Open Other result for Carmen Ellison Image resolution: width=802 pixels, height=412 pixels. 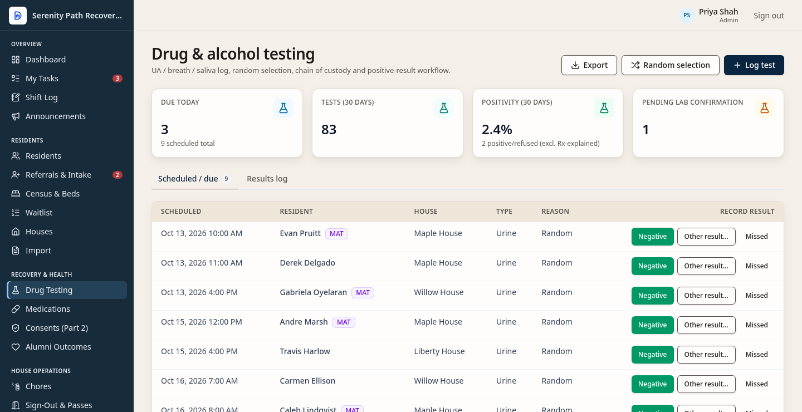706,384
